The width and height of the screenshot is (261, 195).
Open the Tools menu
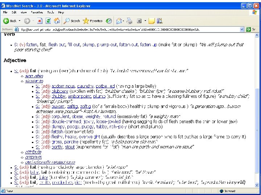(50, 12)
